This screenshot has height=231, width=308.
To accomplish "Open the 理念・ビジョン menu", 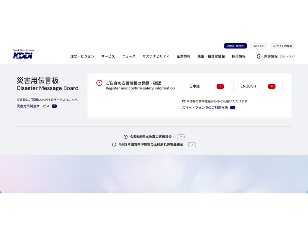I will pos(82,56).
